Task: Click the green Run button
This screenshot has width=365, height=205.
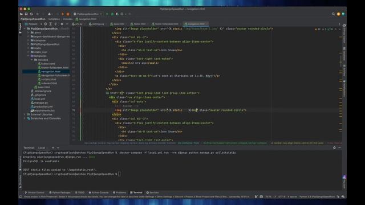Action: [x=107, y=14]
